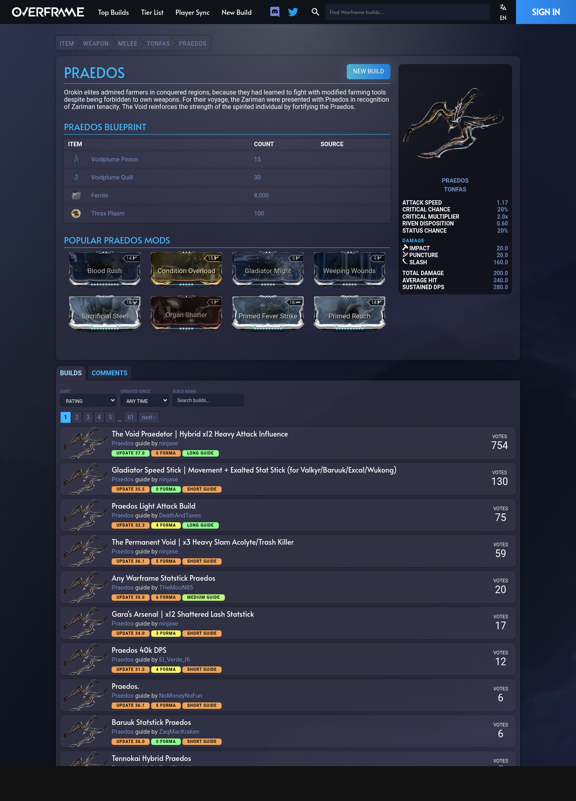Click thumbnail of The Void Praedetor build
The width and height of the screenshot is (576, 801).
pyautogui.click(x=86, y=443)
